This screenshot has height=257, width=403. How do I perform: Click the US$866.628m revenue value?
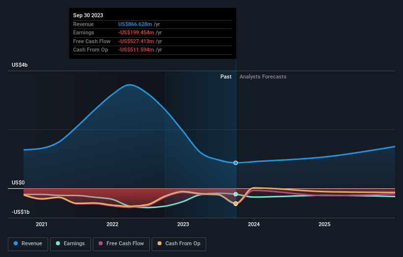point(135,24)
